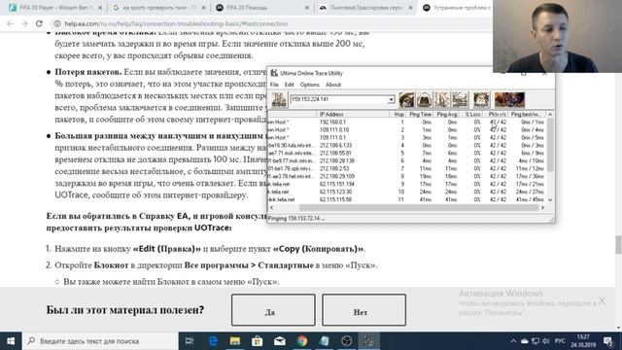622x350 pixels.
Task: Click the third toolbar icon after the address box
Action: click(x=442, y=99)
